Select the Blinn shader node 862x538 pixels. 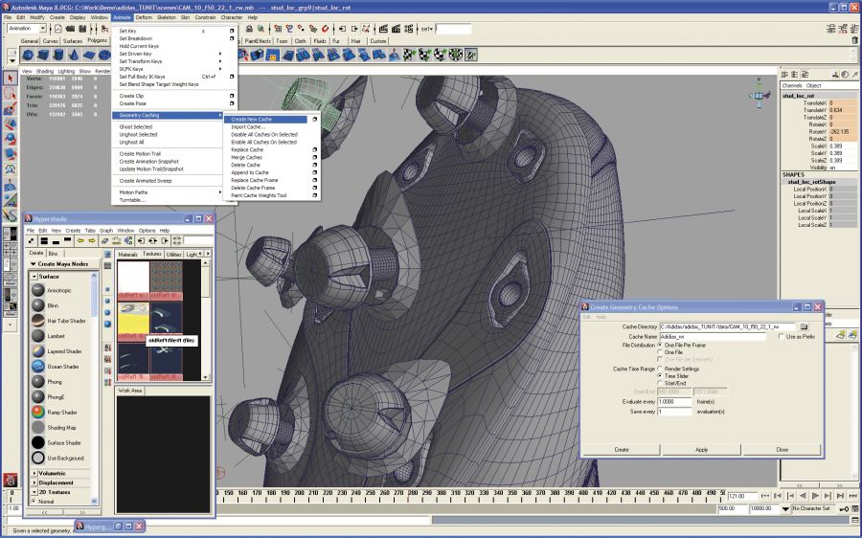(x=38, y=306)
